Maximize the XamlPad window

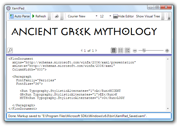157,7
